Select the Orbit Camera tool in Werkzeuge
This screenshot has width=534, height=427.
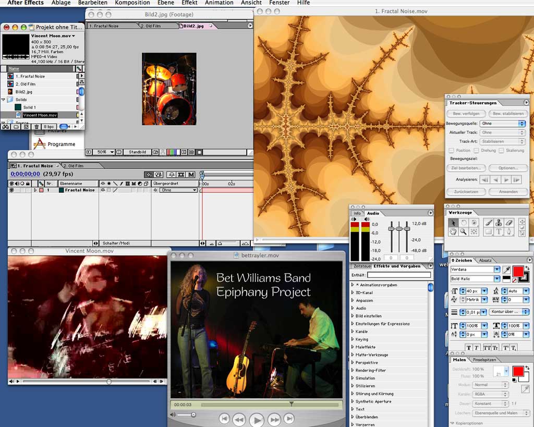click(474, 223)
